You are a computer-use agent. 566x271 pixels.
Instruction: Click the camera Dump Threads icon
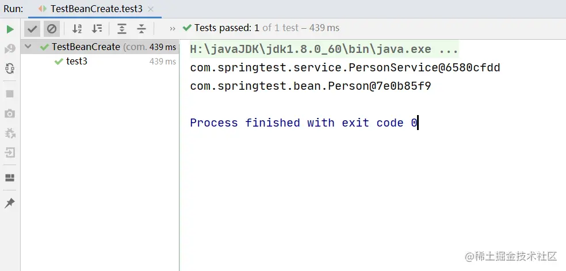point(10,113)
